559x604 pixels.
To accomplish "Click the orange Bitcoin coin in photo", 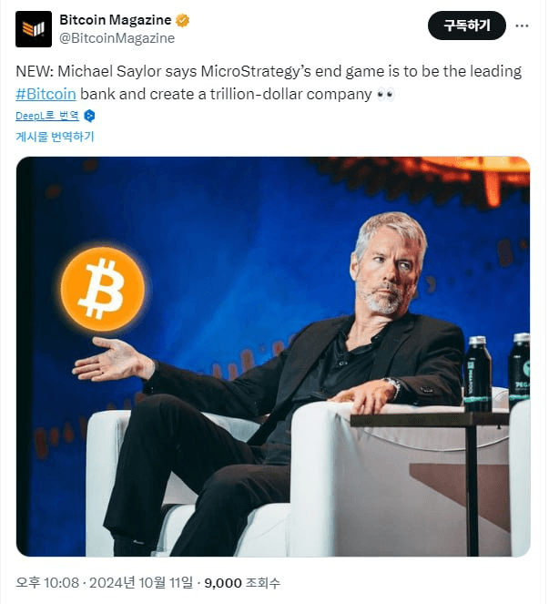I will (102, 290).
